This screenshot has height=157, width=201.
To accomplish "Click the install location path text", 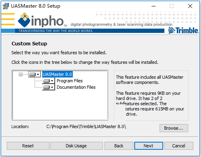I will [x=86, y=126].
